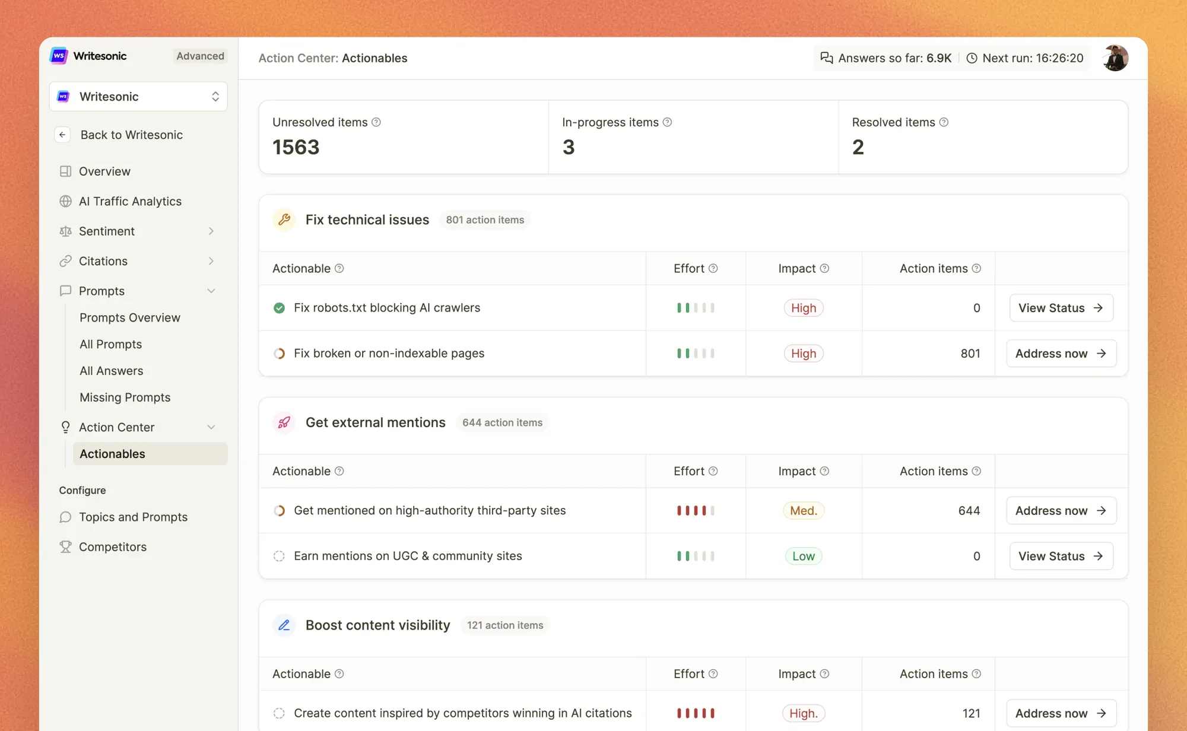Click the empty status circle on Earn mentions item

pos(279,556)
